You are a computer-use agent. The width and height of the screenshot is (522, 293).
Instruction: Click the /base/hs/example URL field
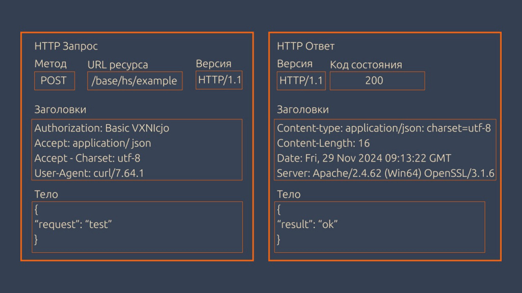pos(135,81)
